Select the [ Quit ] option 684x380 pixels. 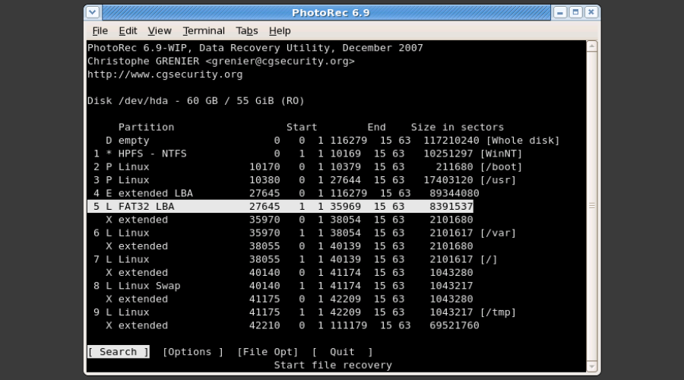(343, 352)
